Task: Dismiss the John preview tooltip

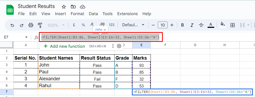Action: point(105,30)
